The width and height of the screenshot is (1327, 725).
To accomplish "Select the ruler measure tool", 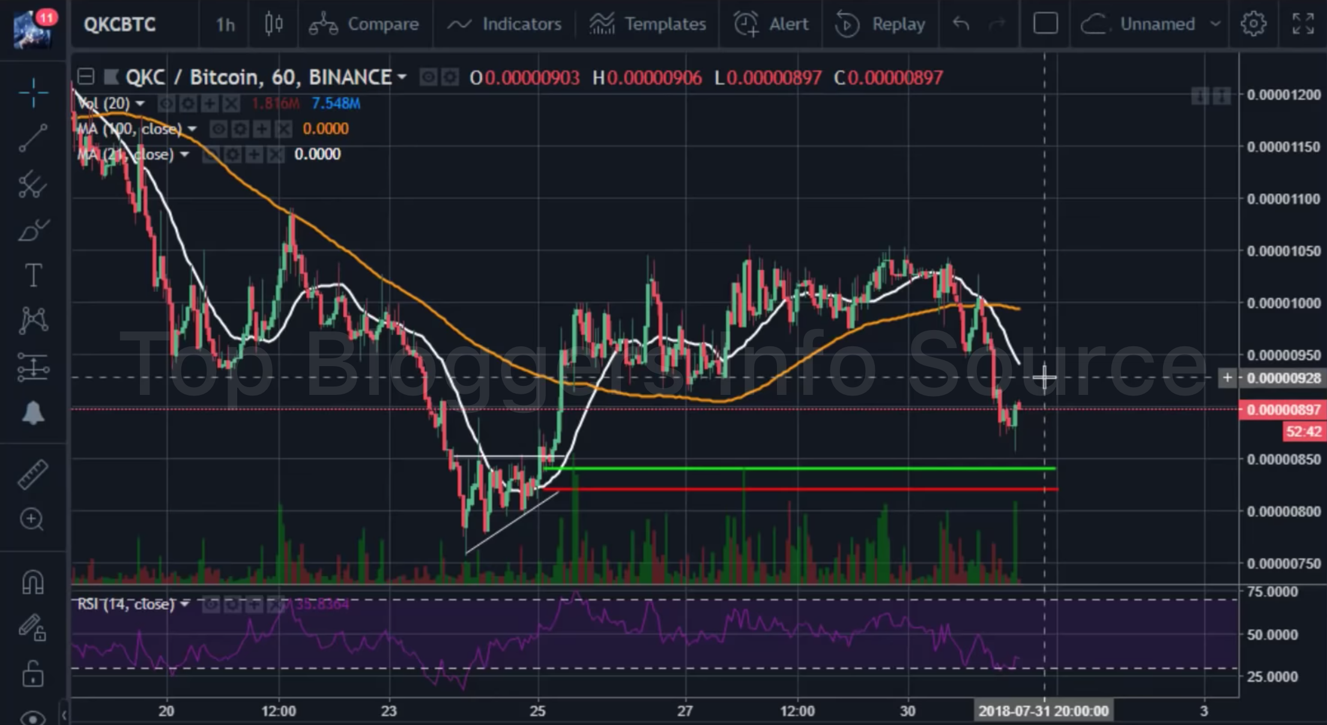I will 33,474.
